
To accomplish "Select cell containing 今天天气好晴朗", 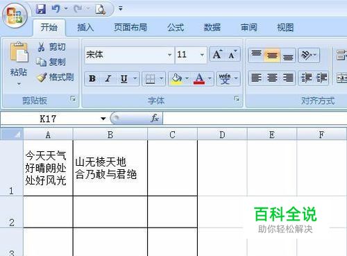I will [x=48, y=168].
